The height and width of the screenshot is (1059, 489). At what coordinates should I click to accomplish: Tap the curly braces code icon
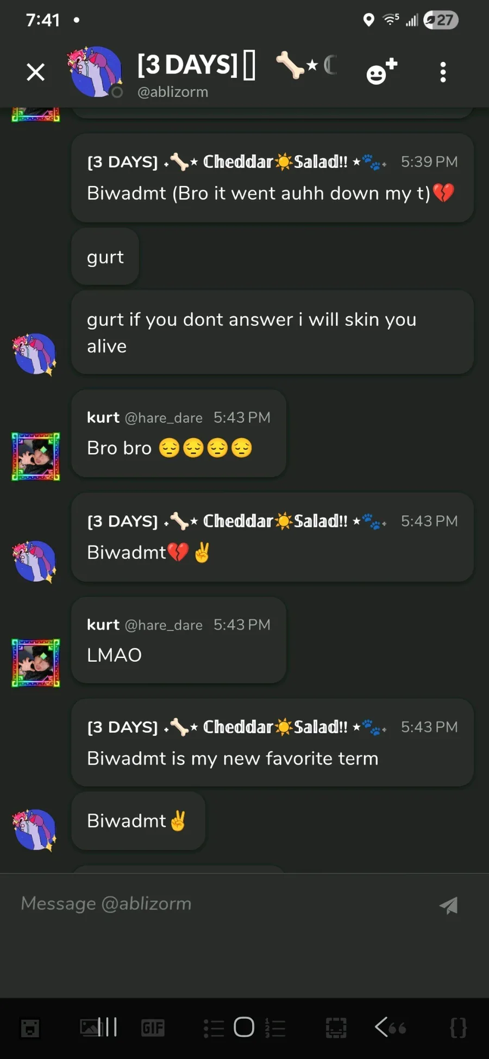[x=458, y=1027]
